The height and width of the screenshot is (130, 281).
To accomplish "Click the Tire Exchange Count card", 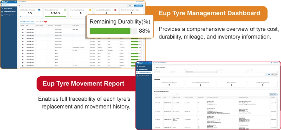I will [x=262, y=84].
